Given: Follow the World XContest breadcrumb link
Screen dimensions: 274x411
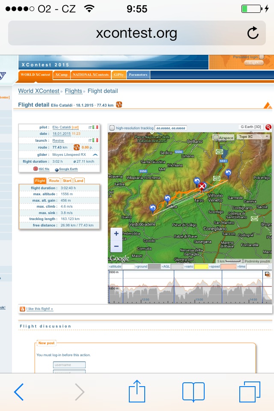Looking at the screenshot, I should (39, 91).
